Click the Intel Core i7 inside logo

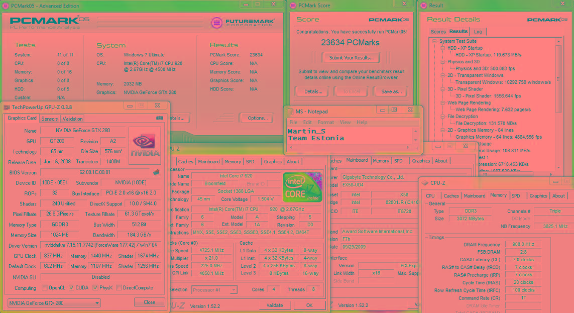[302, 187]
